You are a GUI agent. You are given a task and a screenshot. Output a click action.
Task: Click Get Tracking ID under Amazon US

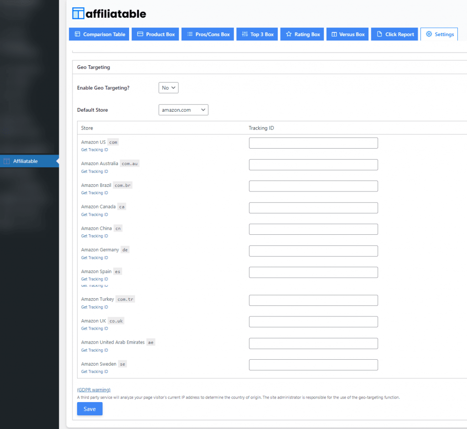tap(94, 150)
